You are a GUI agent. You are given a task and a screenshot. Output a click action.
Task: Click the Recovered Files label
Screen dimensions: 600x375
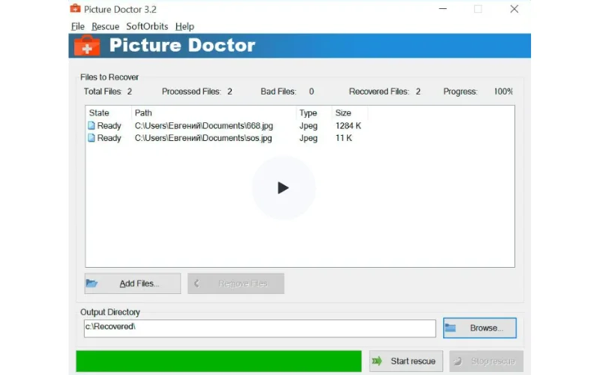click(379, 91)
